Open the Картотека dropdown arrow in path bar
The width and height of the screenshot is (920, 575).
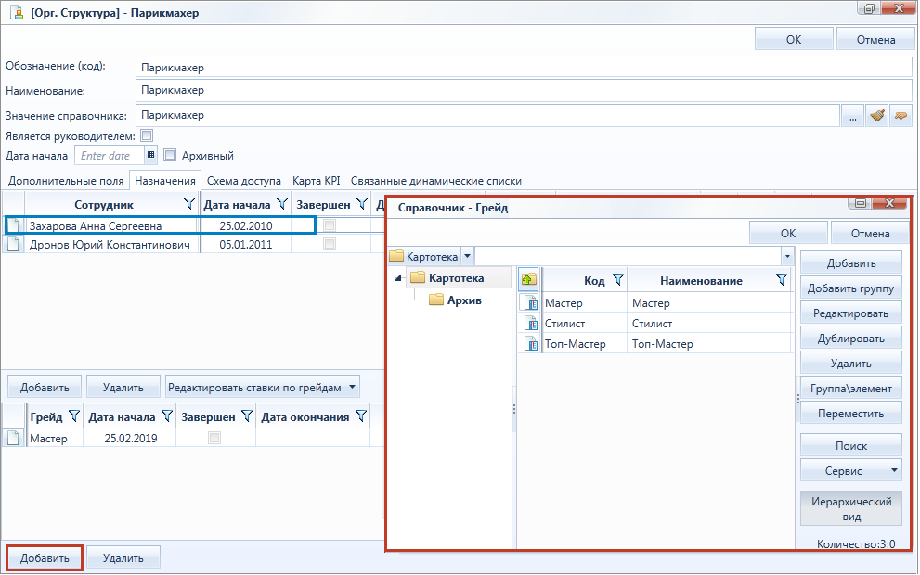pos(467,256)
